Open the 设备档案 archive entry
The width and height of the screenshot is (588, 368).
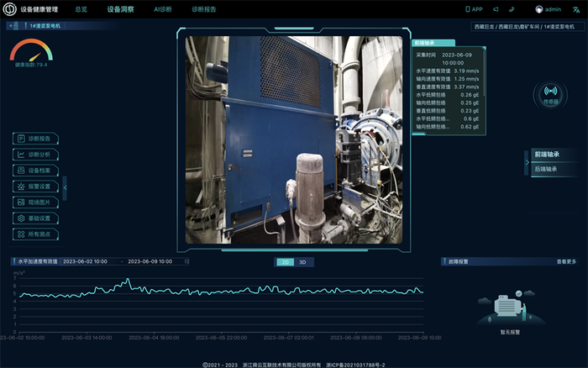coord(35,171)
